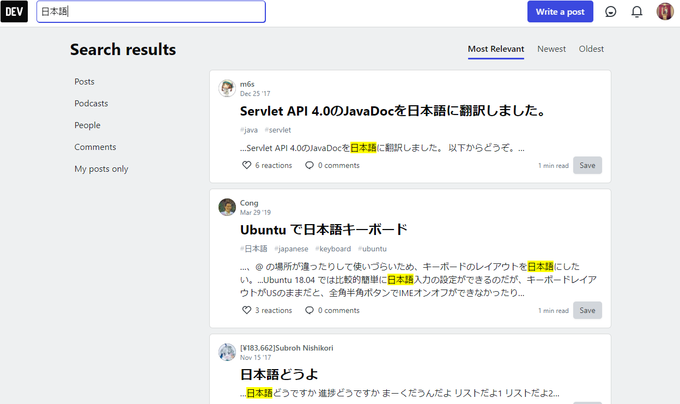
Task: Open the #japanese tag
Action: point(292,249)
